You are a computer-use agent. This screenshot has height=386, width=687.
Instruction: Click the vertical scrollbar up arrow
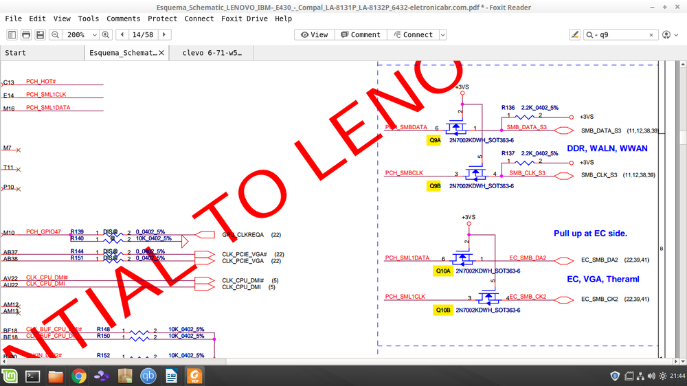click(683, 65)
